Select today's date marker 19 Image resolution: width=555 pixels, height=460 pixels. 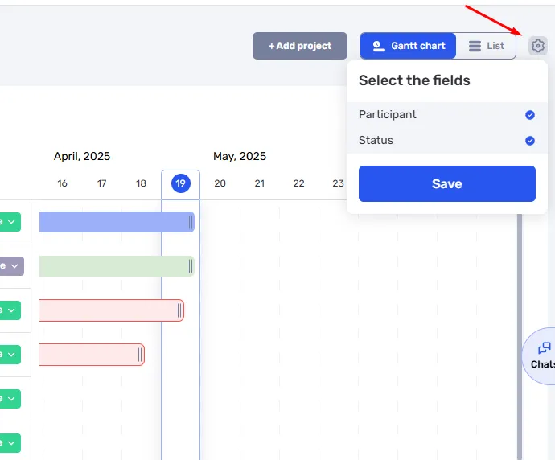tap(180, 183)
